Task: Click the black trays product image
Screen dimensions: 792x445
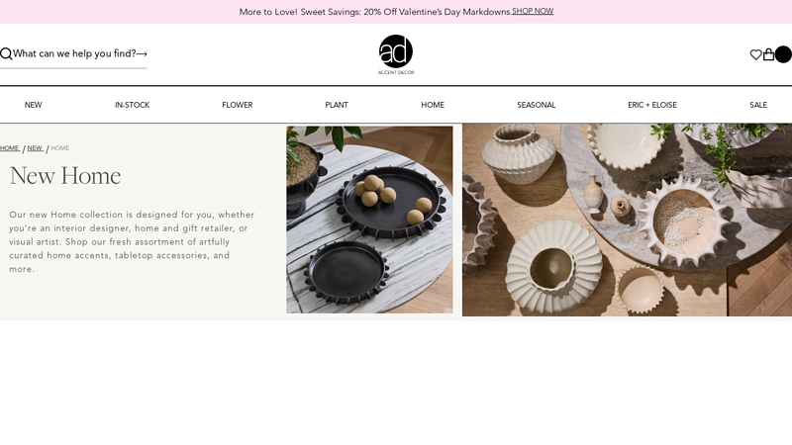Action: click(369, 220)
